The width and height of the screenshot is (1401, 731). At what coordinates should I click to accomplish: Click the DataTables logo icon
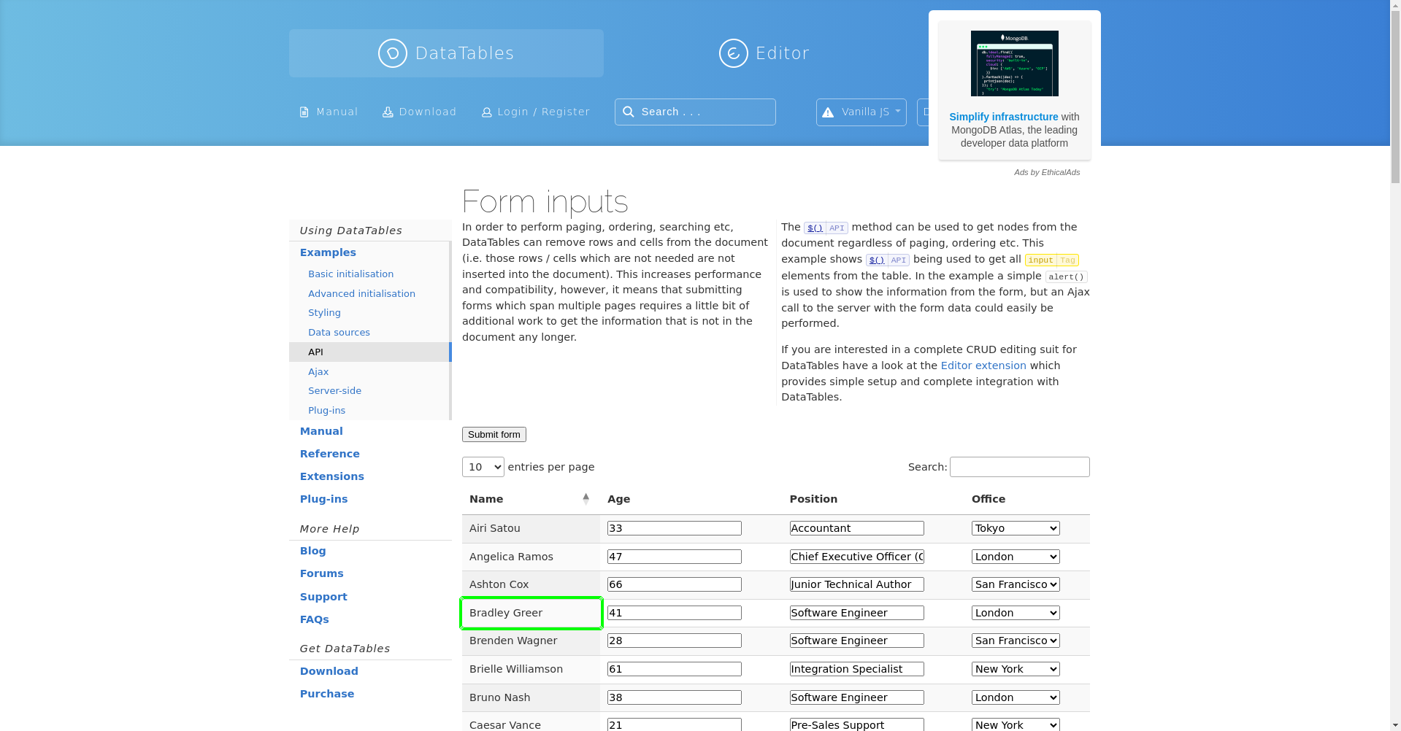pos(392,53)
